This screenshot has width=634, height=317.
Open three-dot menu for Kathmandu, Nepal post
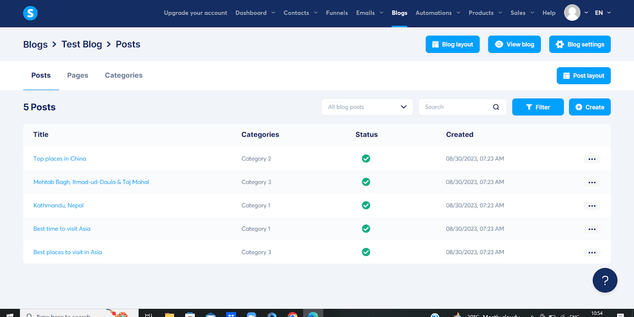(592, 206)
